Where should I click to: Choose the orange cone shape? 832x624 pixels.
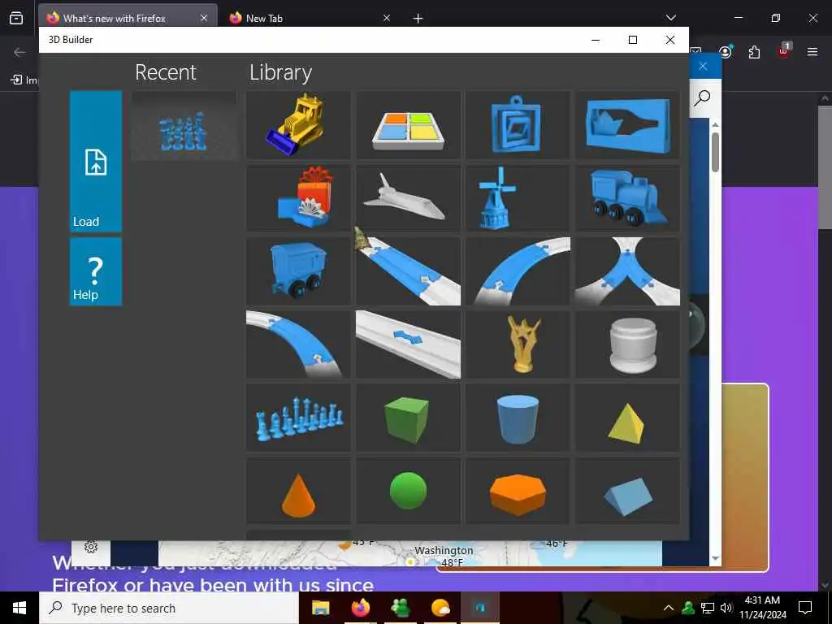(298, 491)
